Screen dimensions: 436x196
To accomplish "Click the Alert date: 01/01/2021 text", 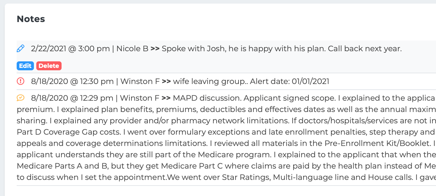I will pos(290,81).
